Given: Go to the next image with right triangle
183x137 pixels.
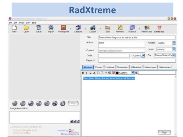Looking at the screenshot, I should [47, 103].
